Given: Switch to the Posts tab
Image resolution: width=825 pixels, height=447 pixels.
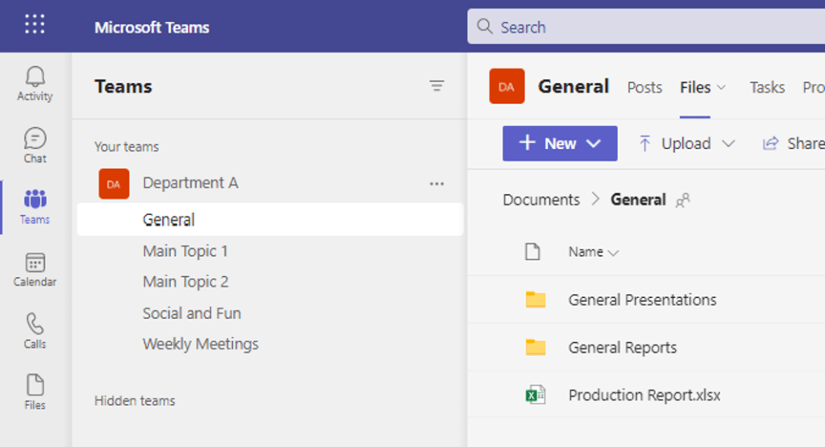Looking at the screenshot, I should (644, 87).
